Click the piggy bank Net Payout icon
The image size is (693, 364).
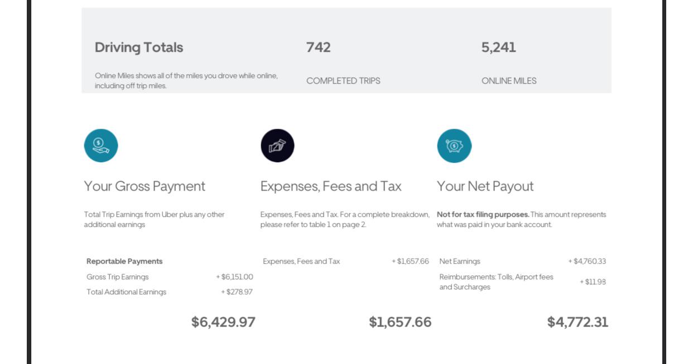pos(454,146)
